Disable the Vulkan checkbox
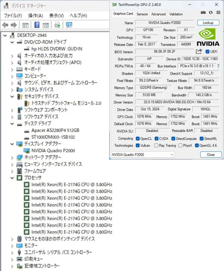224x271 pixels. tap(137, 146)
